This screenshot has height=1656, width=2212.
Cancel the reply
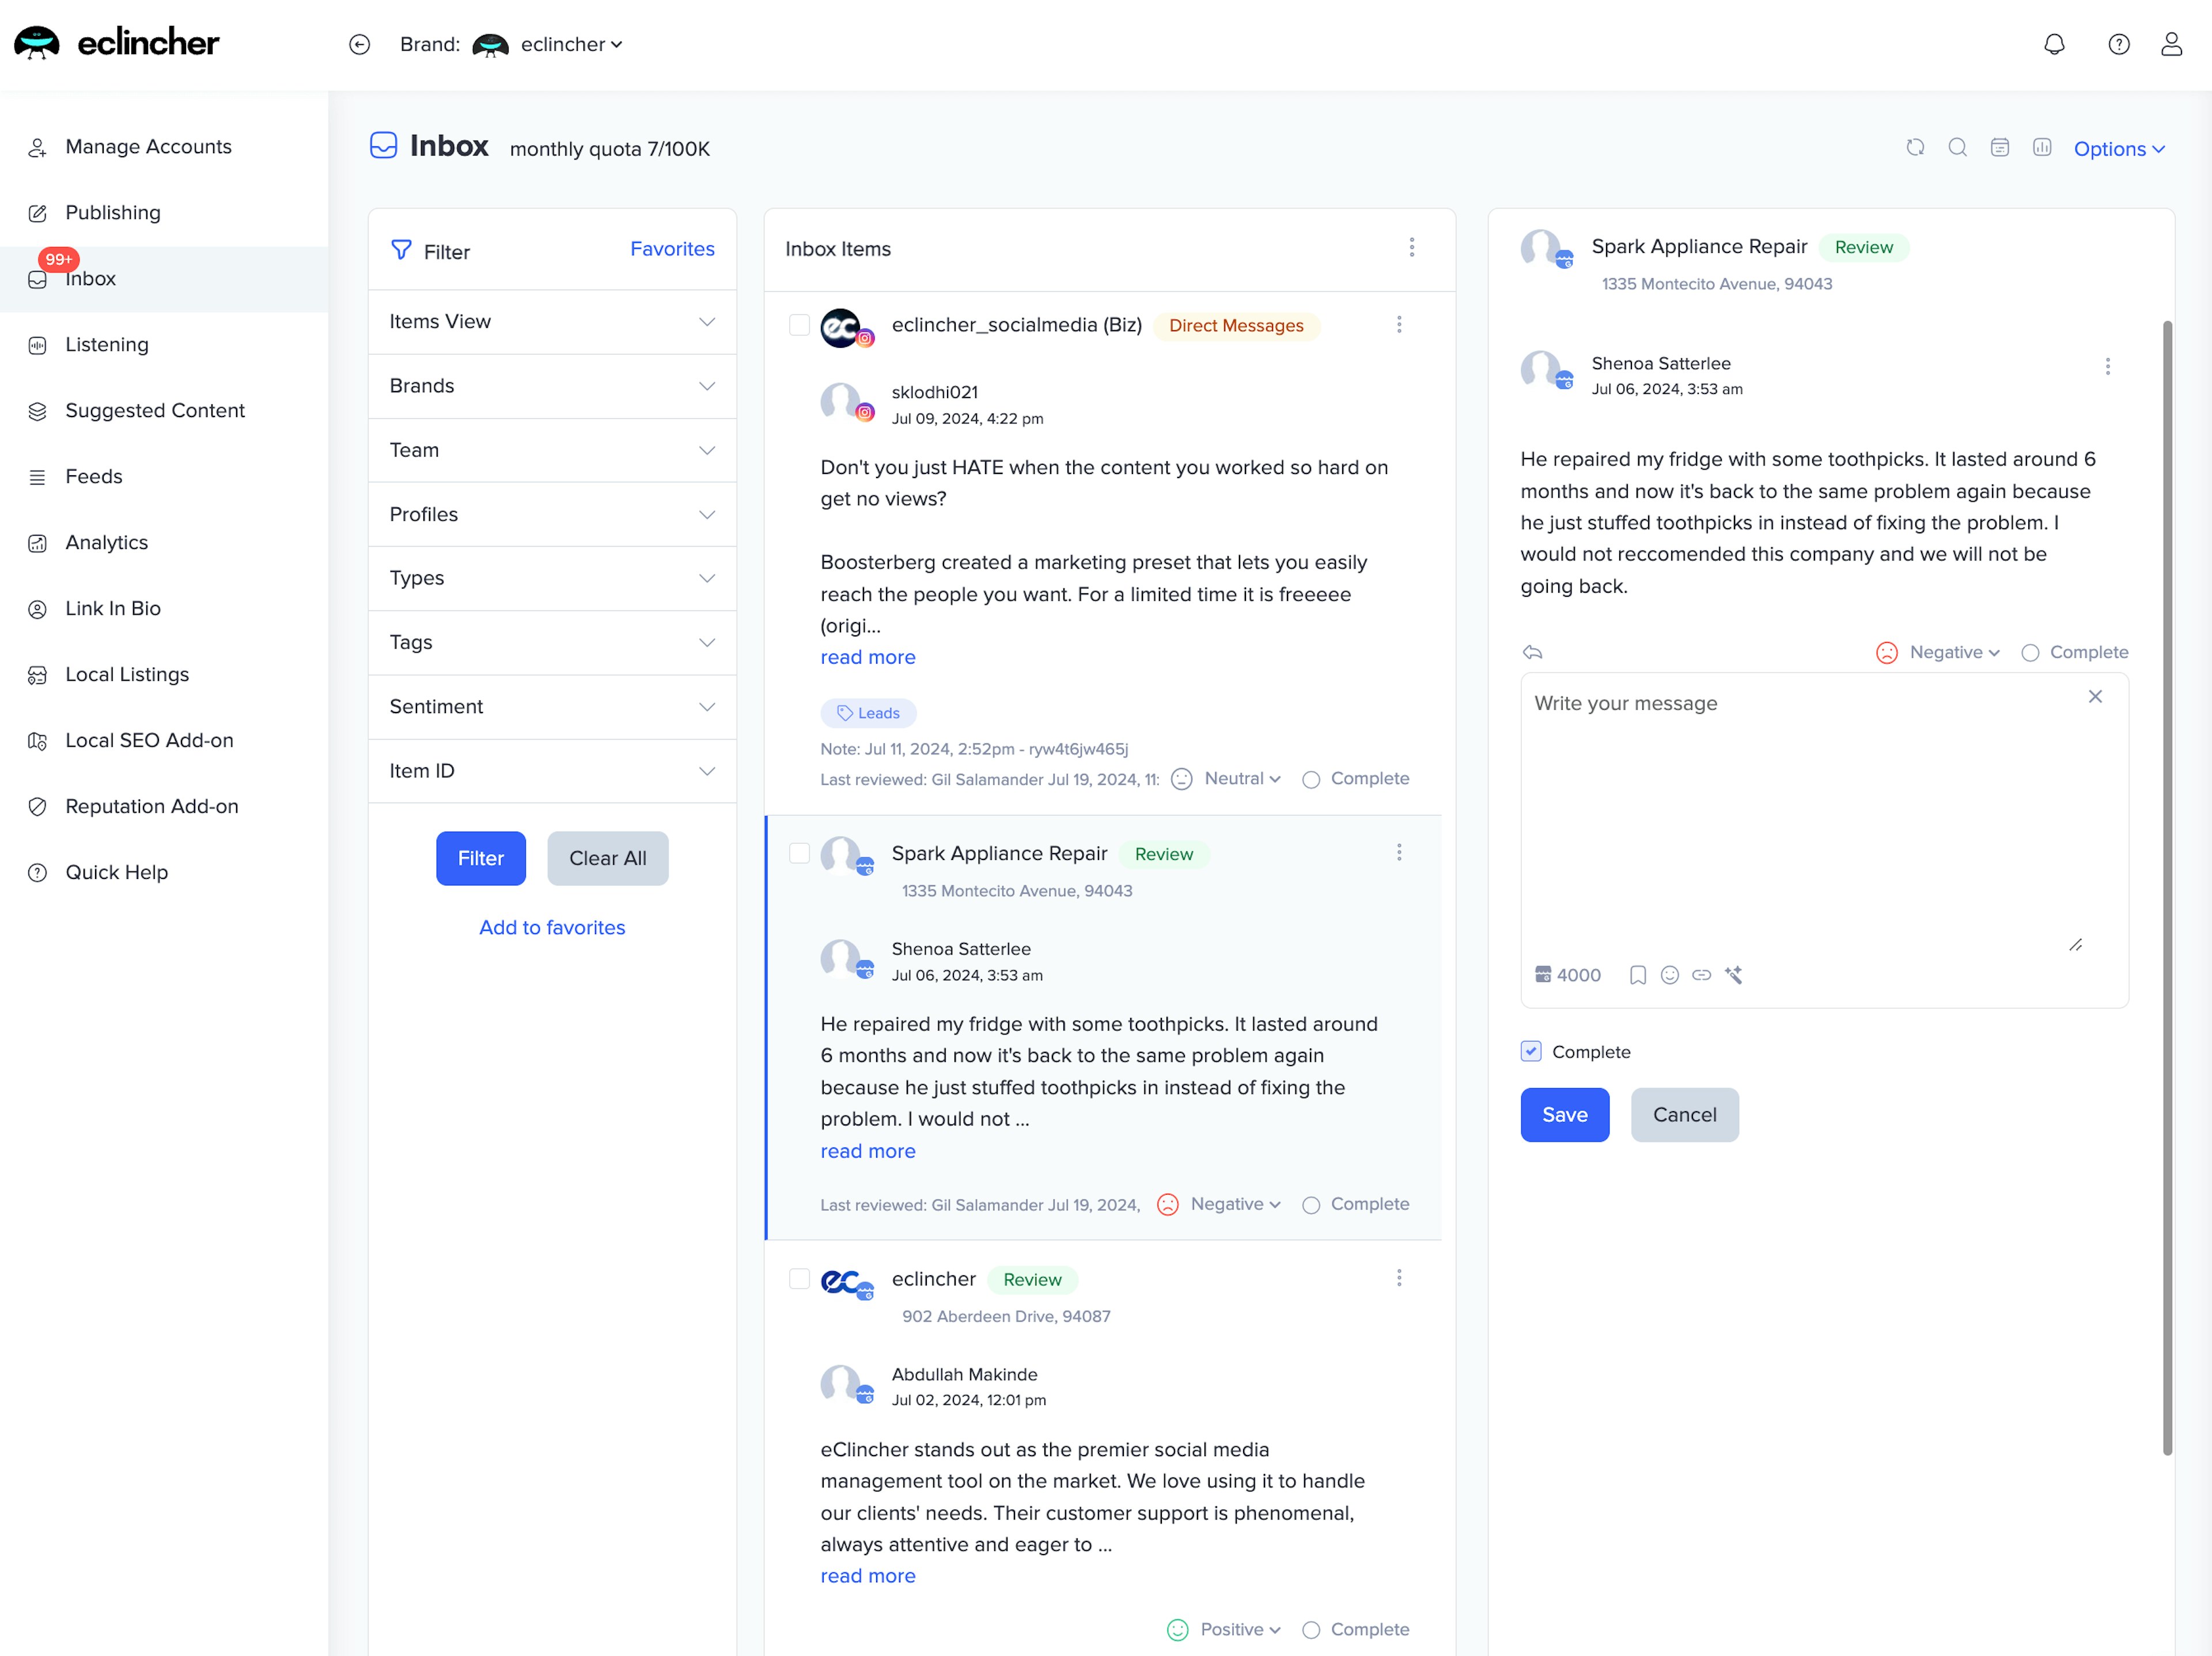click(1684, 1114)
